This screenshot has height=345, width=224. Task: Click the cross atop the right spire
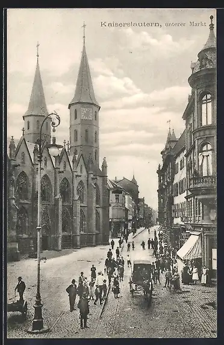[x=84, y=31]
